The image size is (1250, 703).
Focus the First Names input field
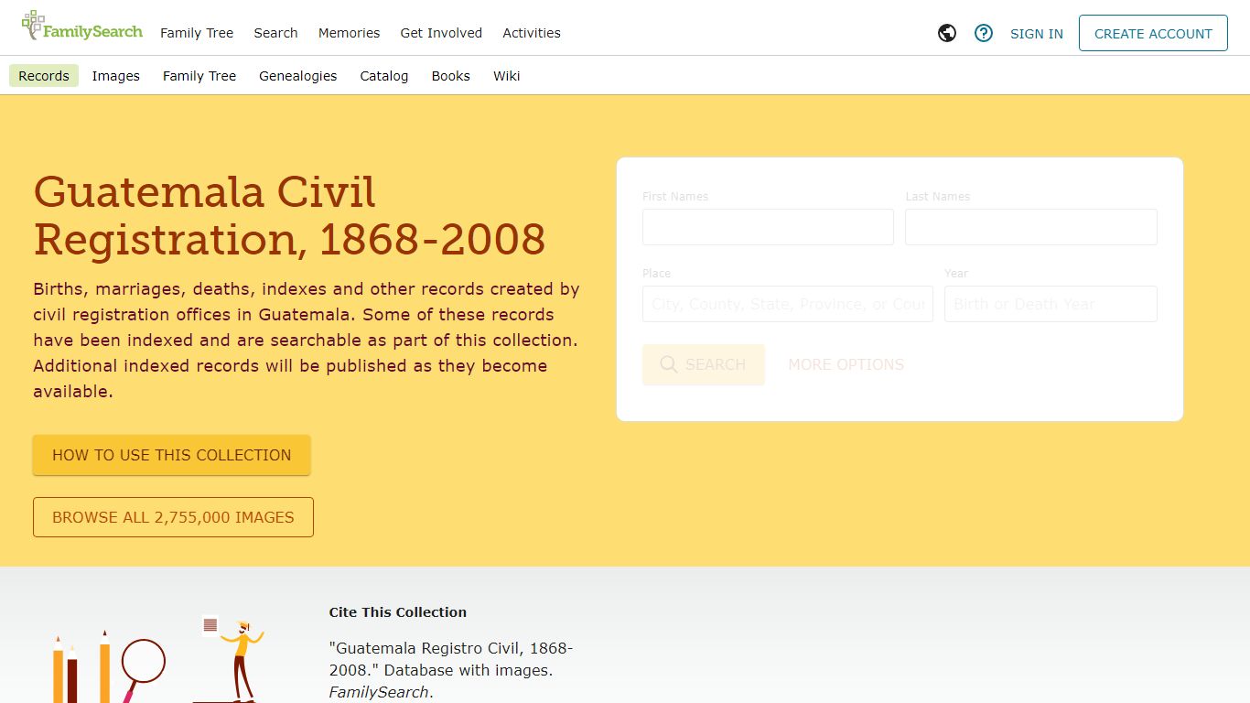pyautogui.click(x=768, y=227)
